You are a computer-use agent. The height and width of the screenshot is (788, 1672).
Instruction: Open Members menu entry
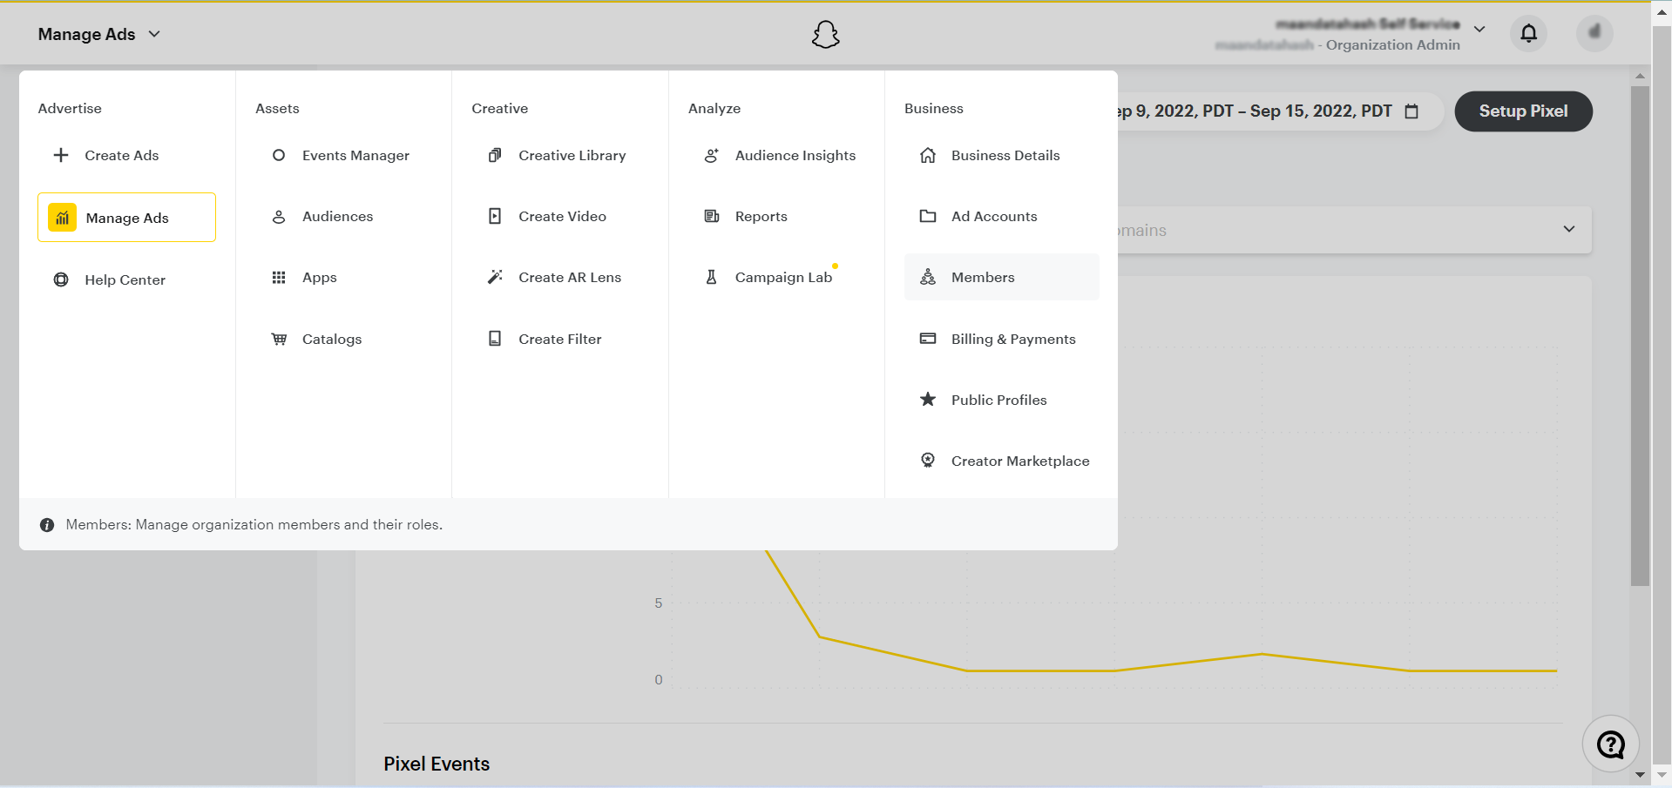point(1001,277)
